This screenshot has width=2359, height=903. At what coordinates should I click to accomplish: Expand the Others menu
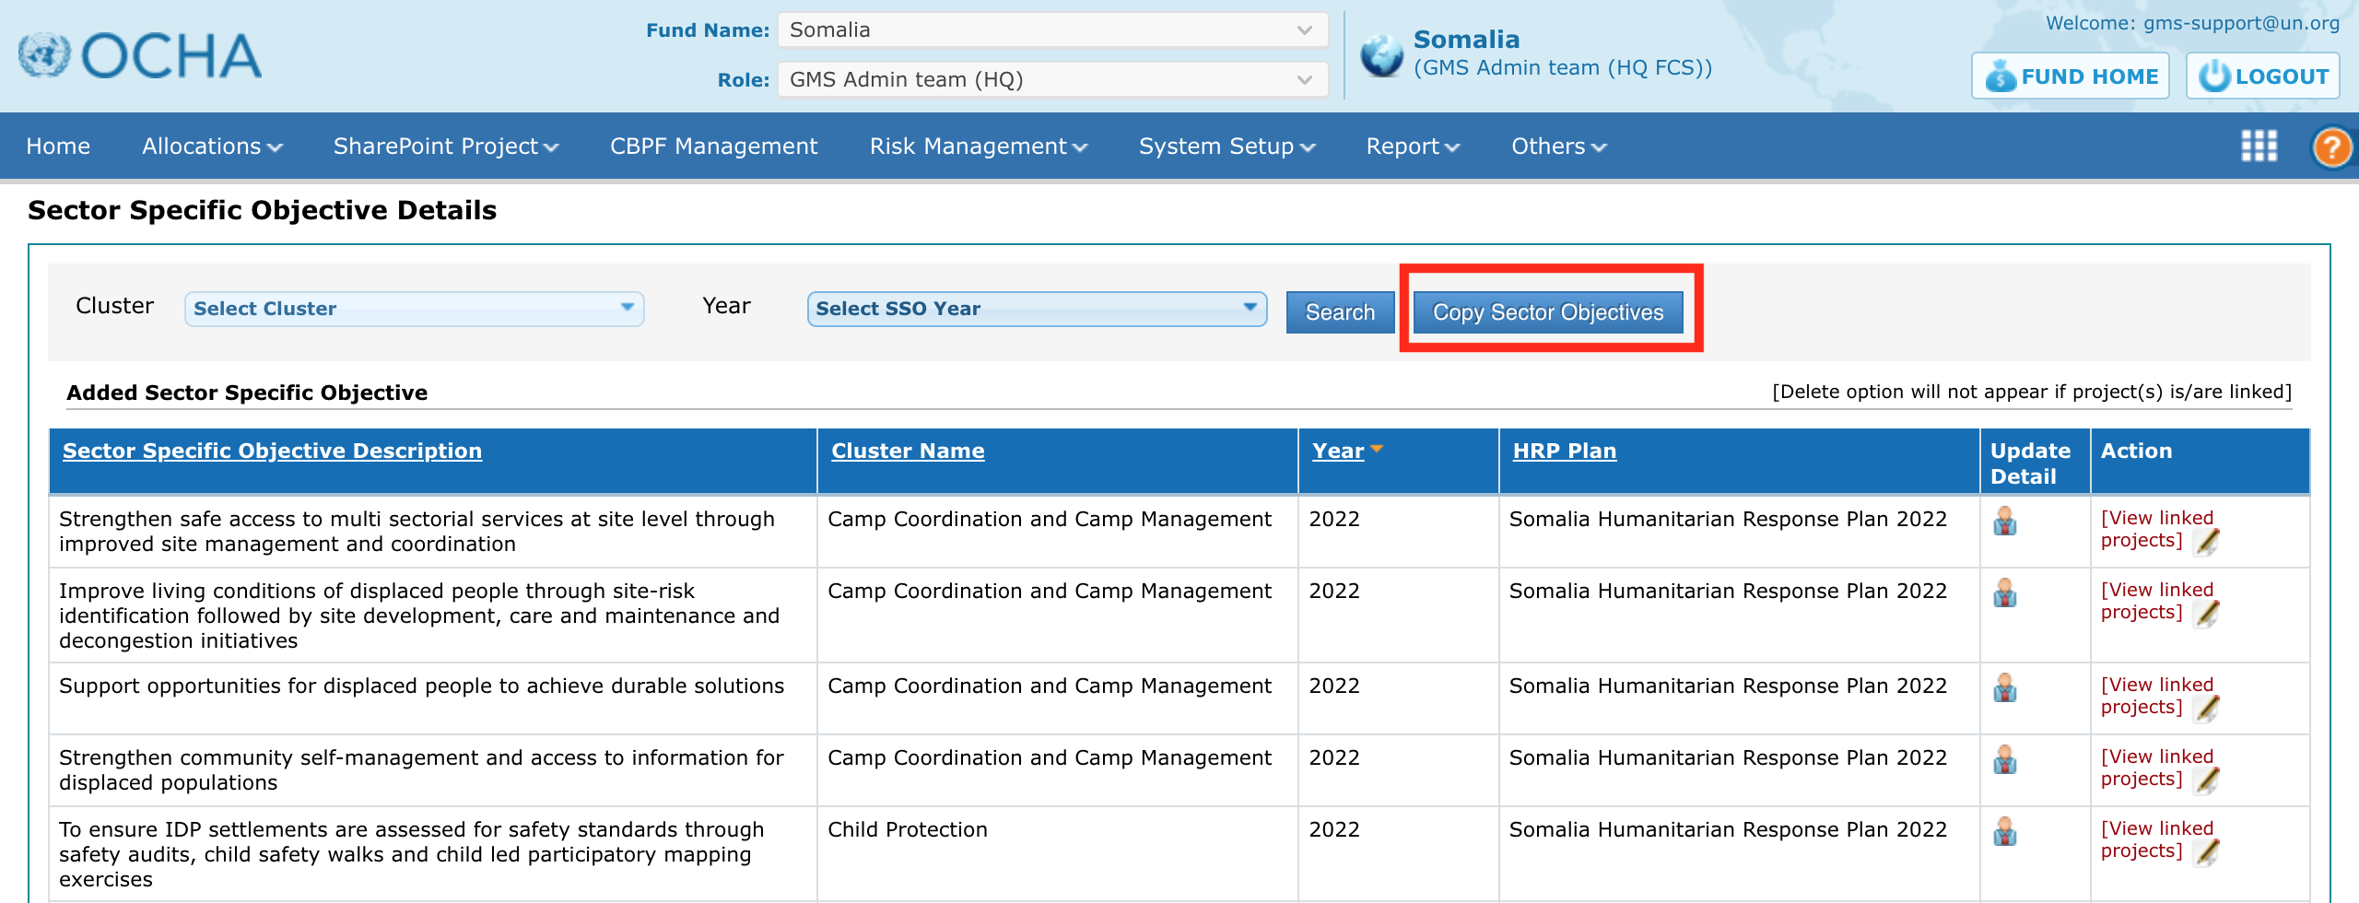point(1559,147)
